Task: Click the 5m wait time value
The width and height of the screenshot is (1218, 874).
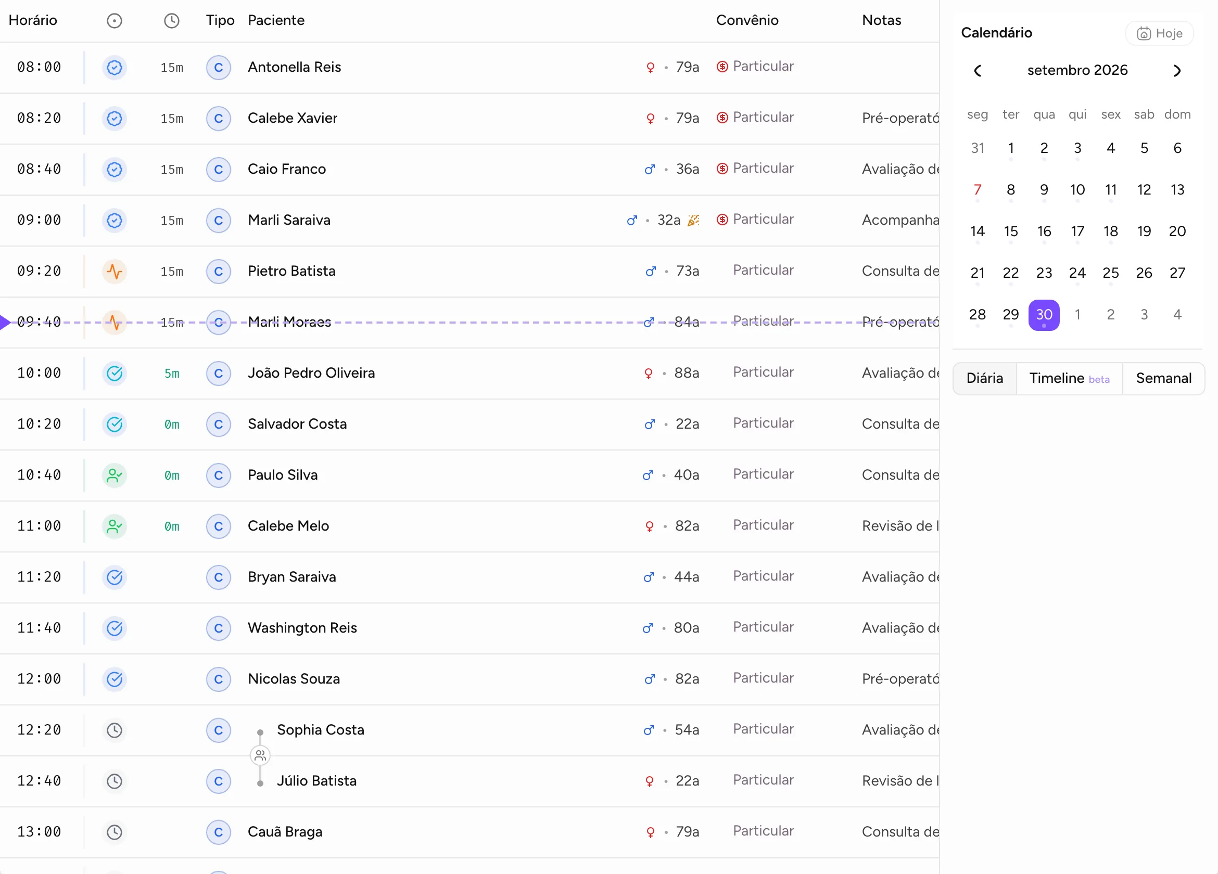Action: 172,374
